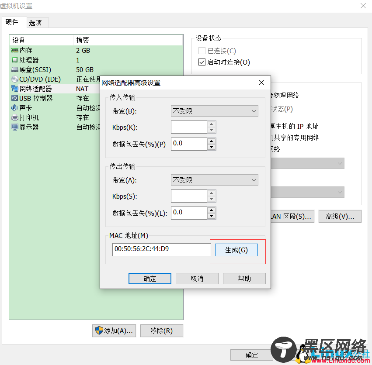Toggle the 已连接(C) checkbox
Screen dimensions: 372x365
(x=202, y=51)
